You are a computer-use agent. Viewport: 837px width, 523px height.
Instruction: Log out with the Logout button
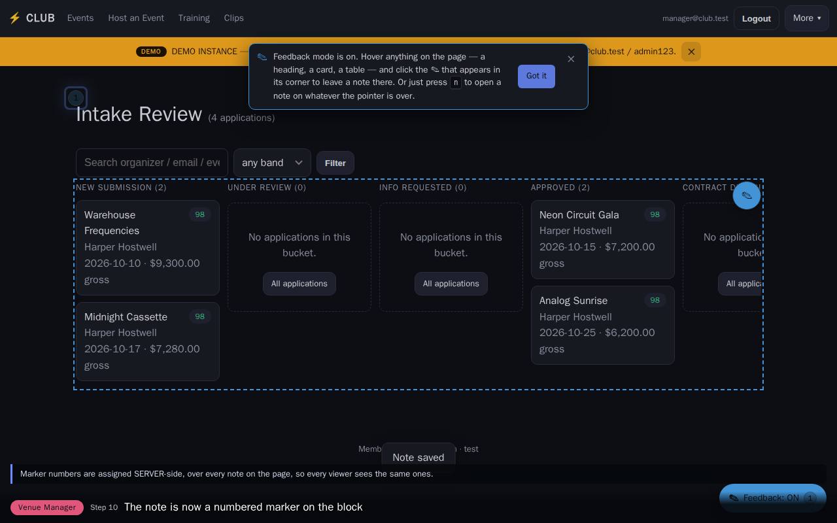tap(757, 18)
